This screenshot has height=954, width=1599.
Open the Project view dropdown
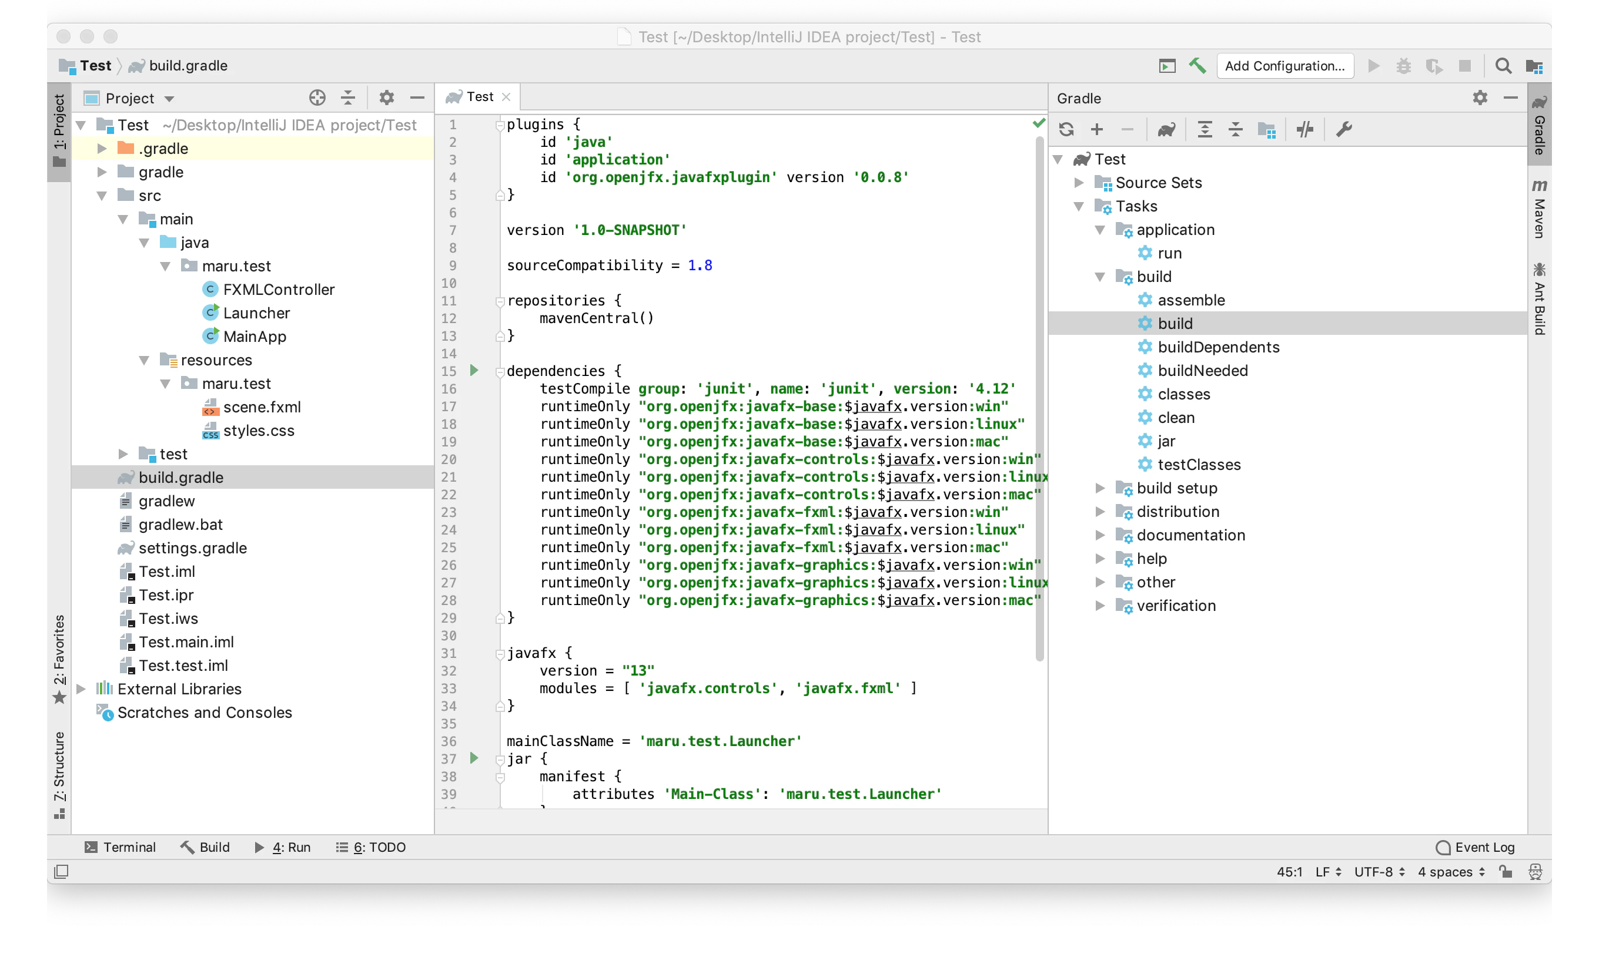(131, 98)
